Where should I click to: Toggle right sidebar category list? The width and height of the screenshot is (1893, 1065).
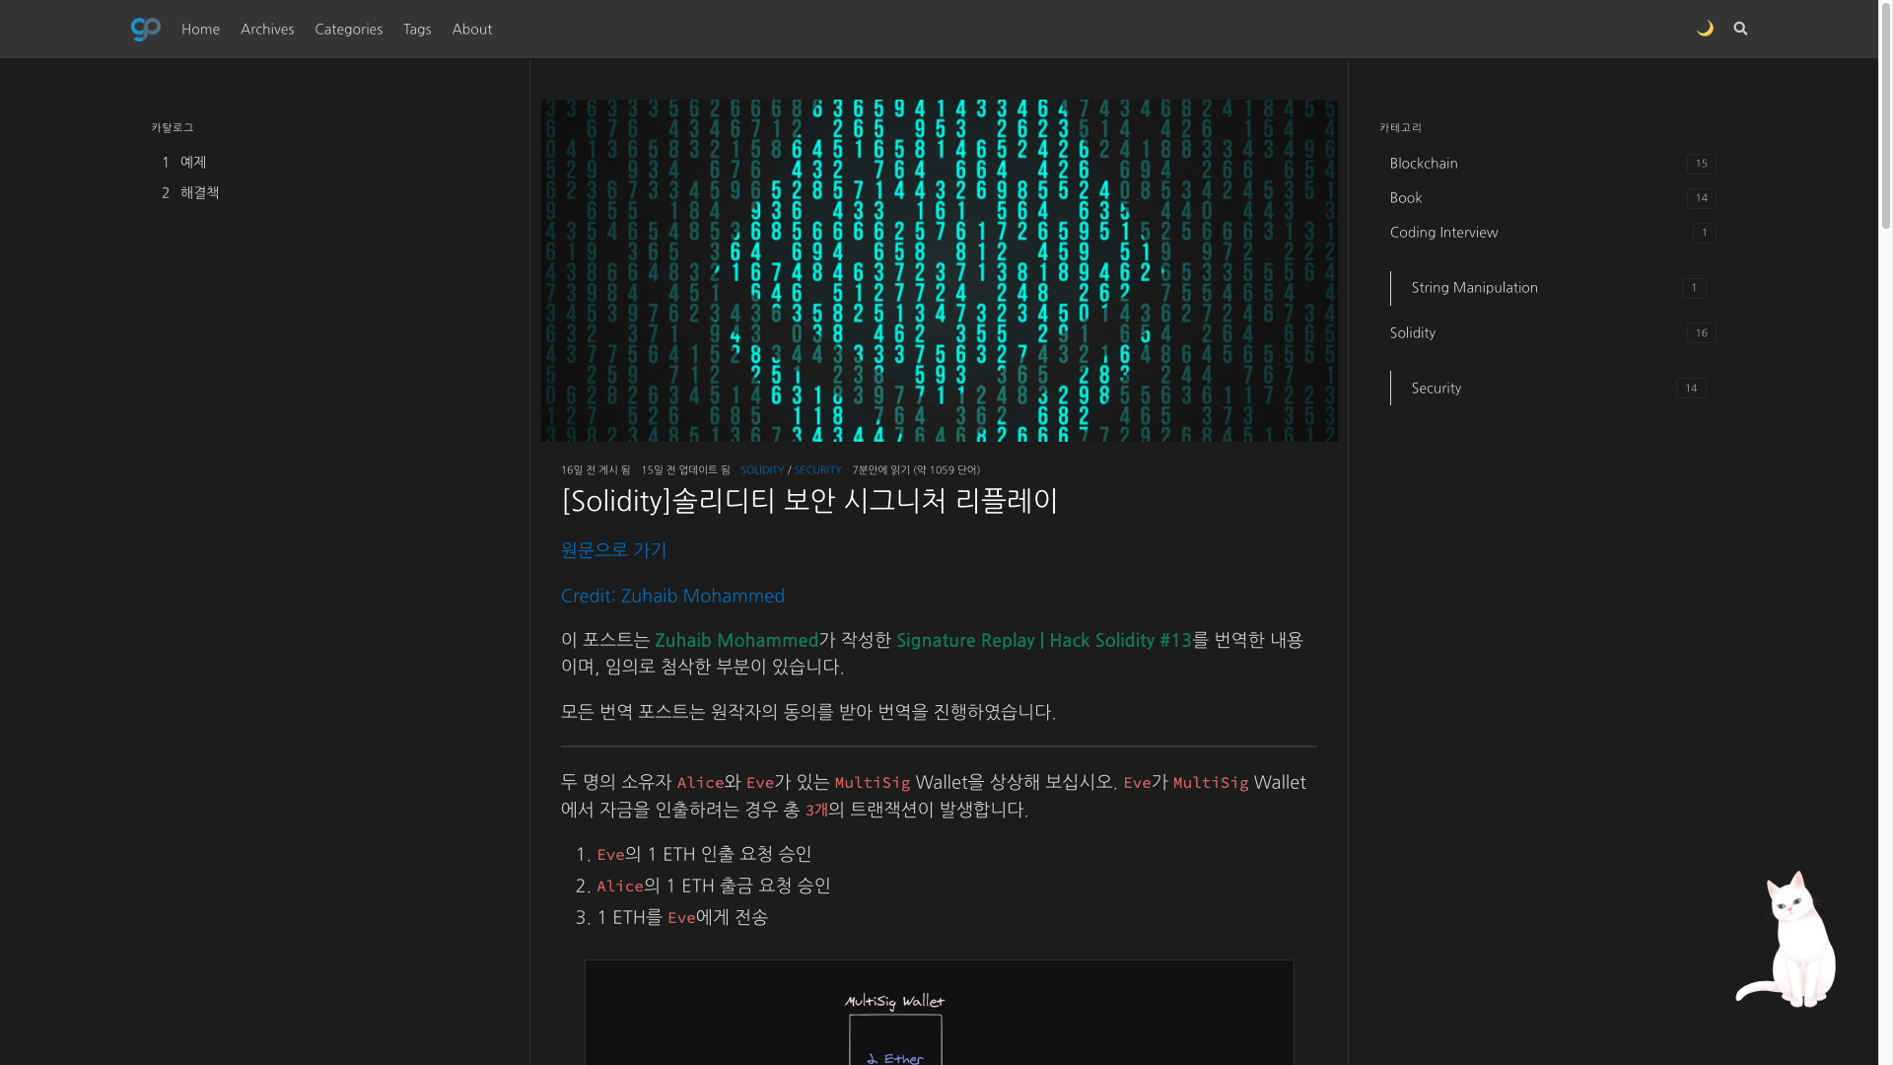coord(1400,126)
